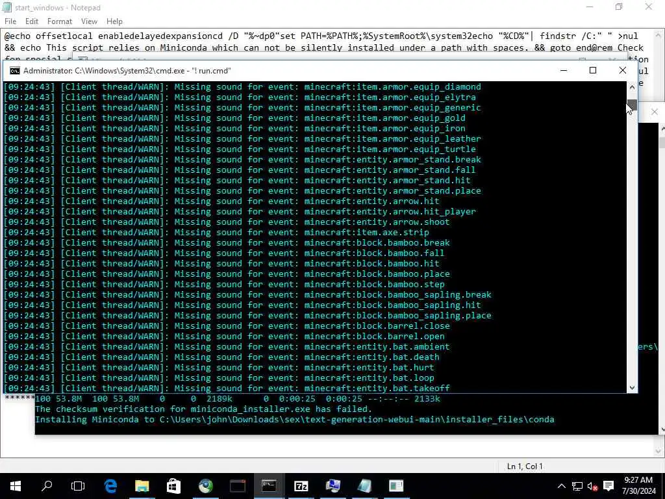665x499 pixels.
Task: Click the cmd window scroll-down arrow
Action: click(x=632, y=387)
